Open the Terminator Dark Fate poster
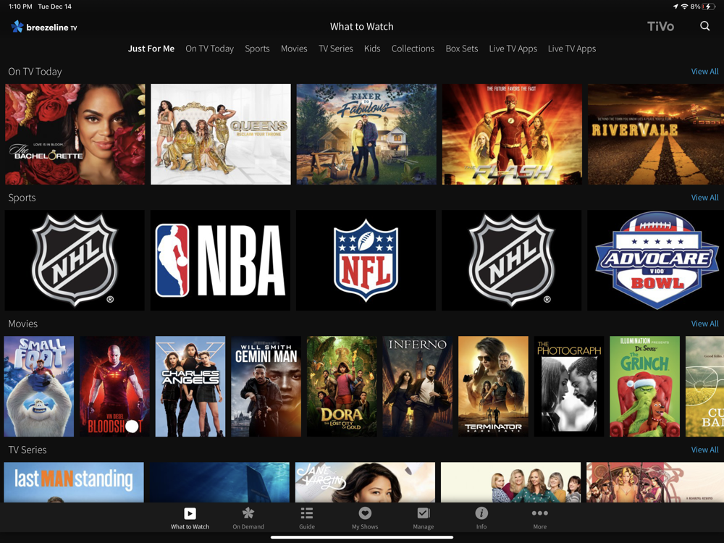The width and height of the screenshot is (724, 543). click(493, 387)
